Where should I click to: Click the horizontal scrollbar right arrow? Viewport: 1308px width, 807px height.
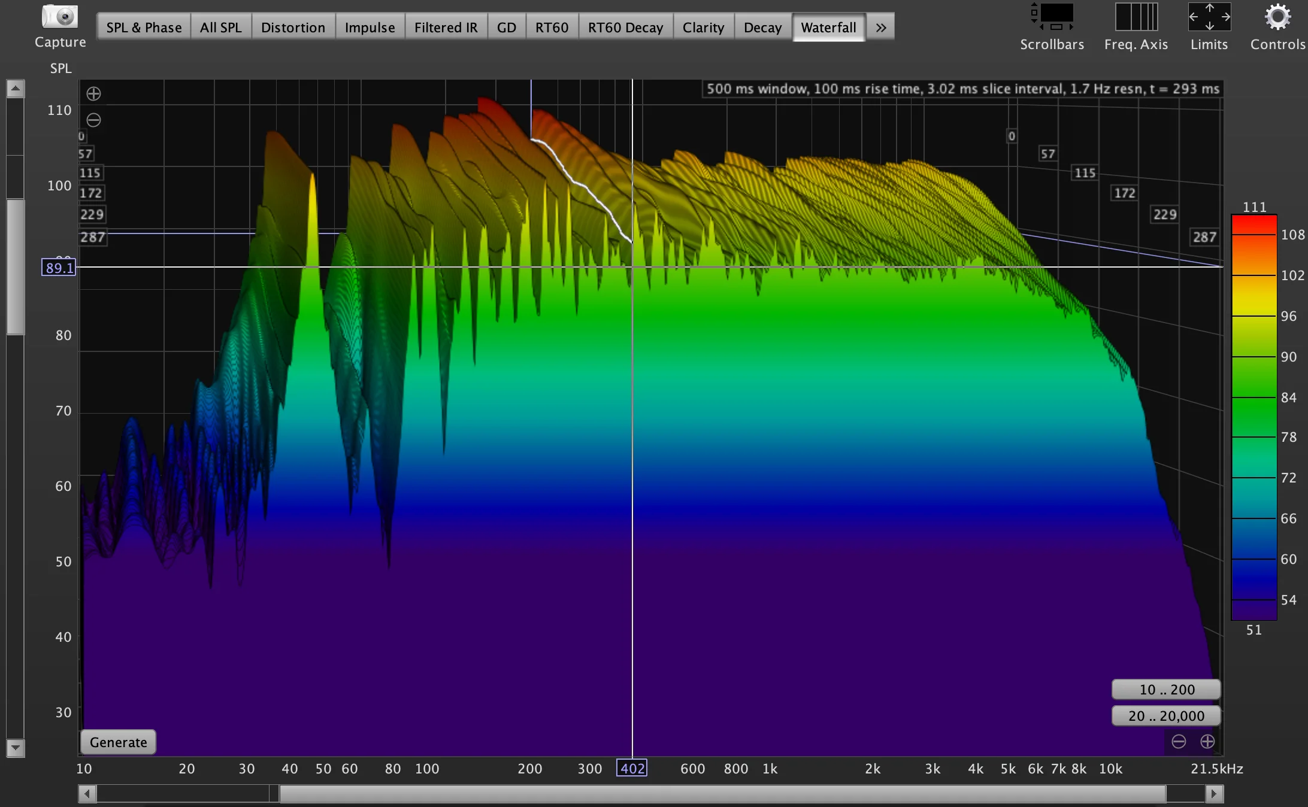[1214, 794]
